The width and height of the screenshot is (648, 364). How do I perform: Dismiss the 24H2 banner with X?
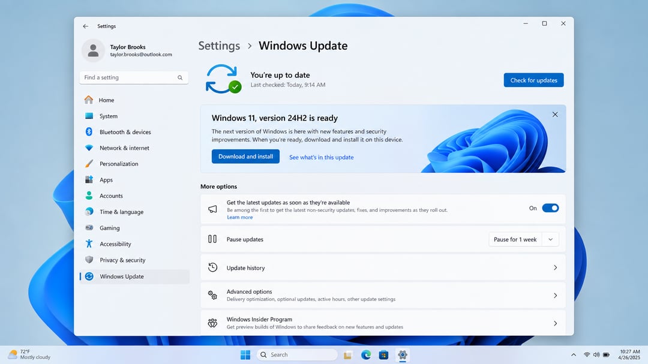coord(555,115)
